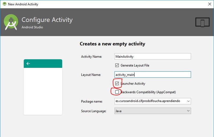This screenshot has width=214, height=137.
Task: Open the Source Language Java dropdown
Action: (152, 111)
